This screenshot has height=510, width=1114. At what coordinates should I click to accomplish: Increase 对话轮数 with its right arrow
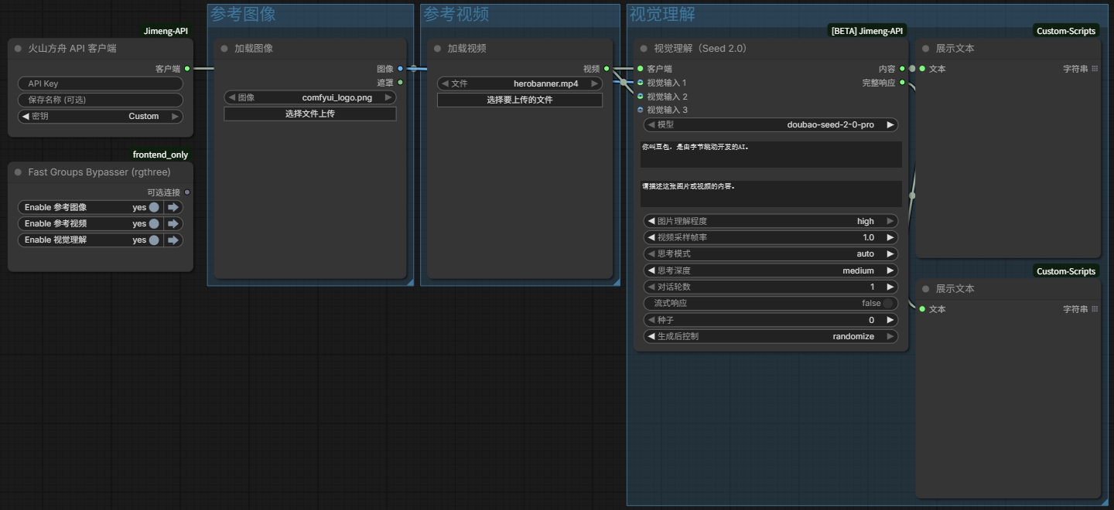[890, 287]
